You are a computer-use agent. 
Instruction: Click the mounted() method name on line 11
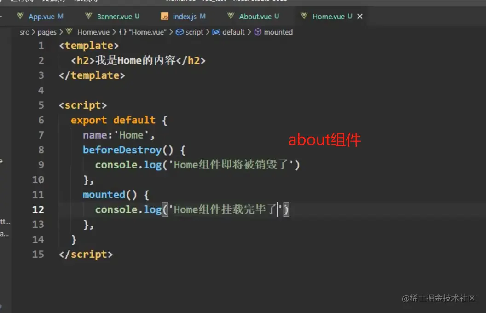click(x=104, y=195)
